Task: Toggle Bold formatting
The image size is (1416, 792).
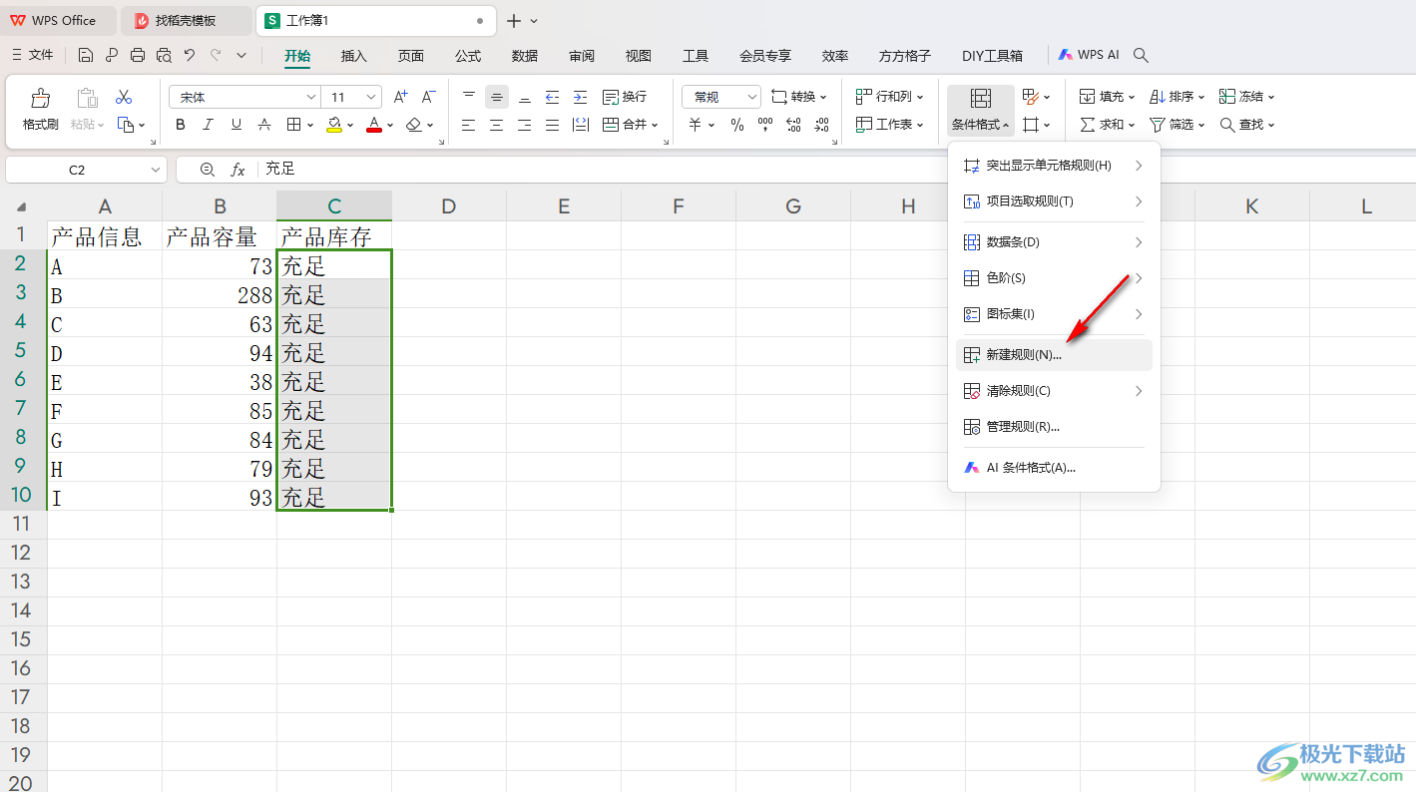Action: (x=181, y=125)
